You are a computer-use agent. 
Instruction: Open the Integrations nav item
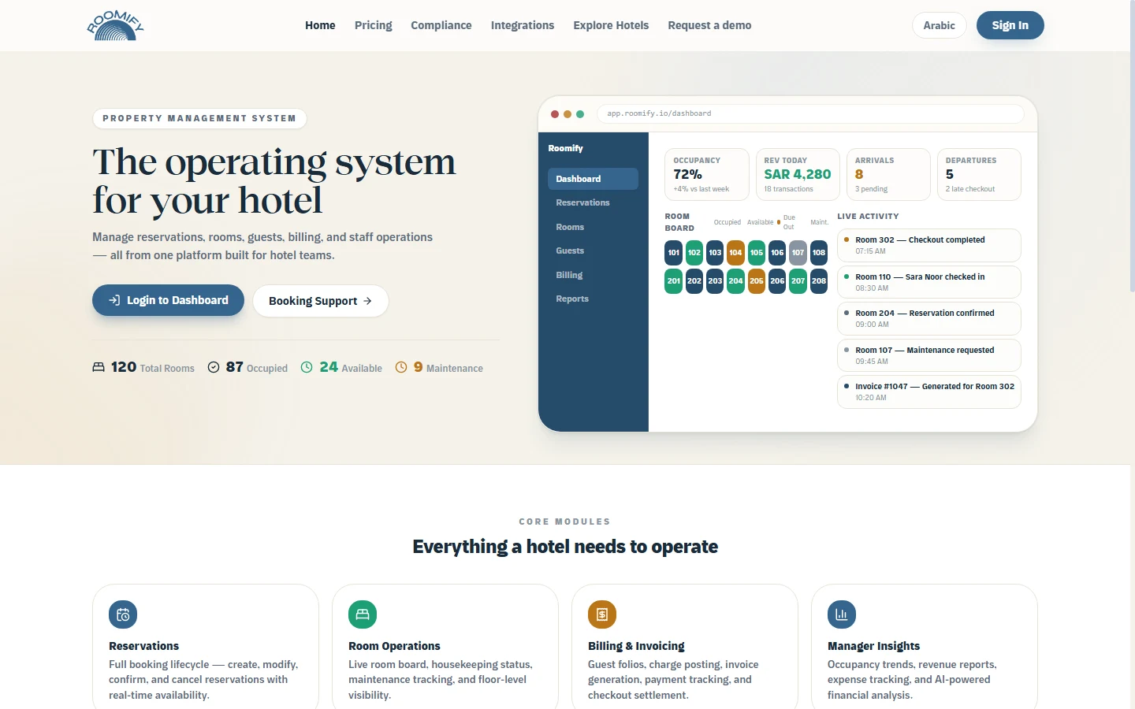(523, 25)
